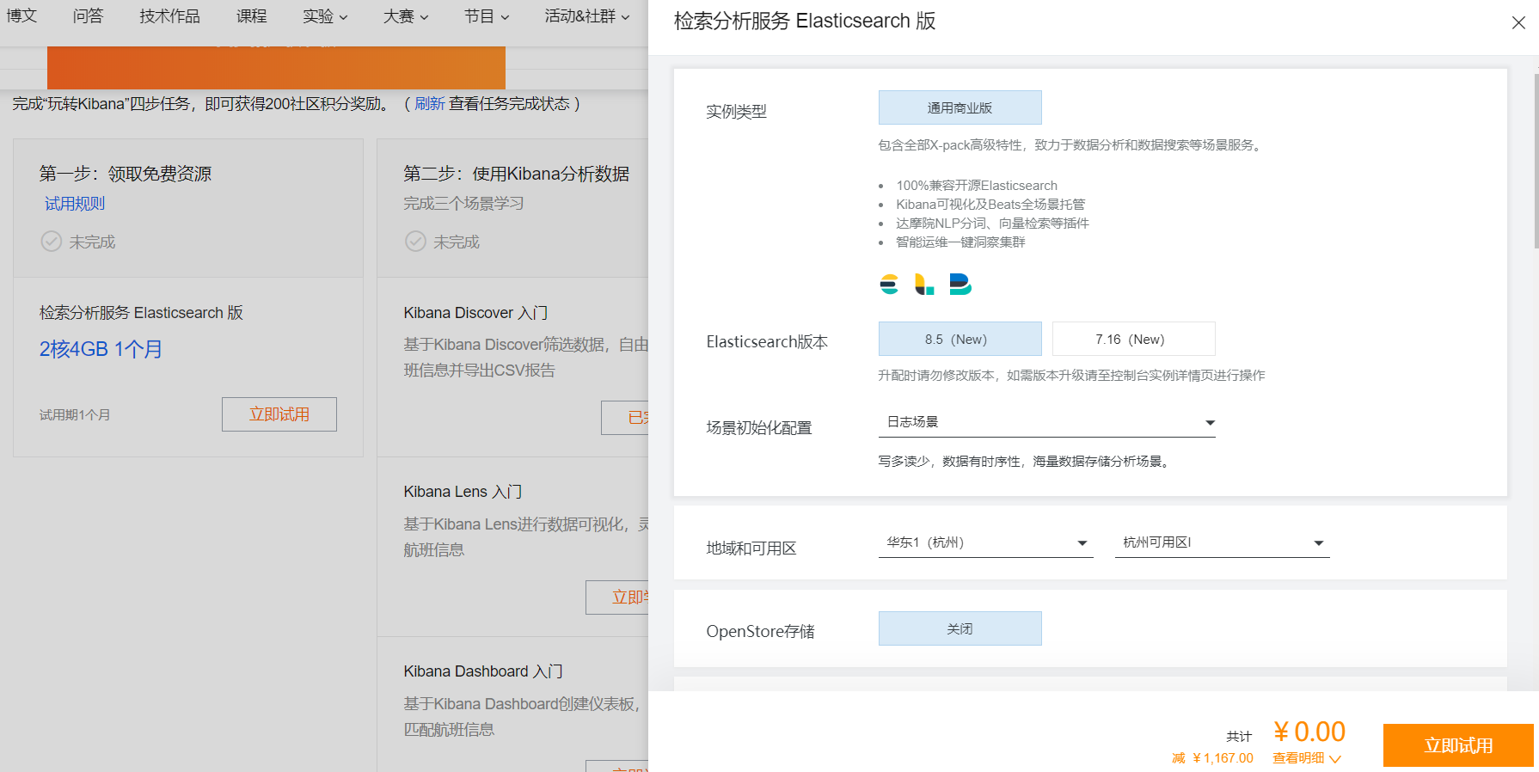Open the 问答 nav item
This screenshot has width=1539, height=772.
click(x=88, y=16)
